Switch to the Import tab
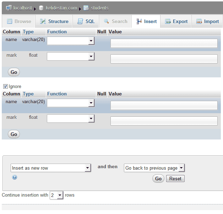223x214 pixels. click(x=207, y=21)
